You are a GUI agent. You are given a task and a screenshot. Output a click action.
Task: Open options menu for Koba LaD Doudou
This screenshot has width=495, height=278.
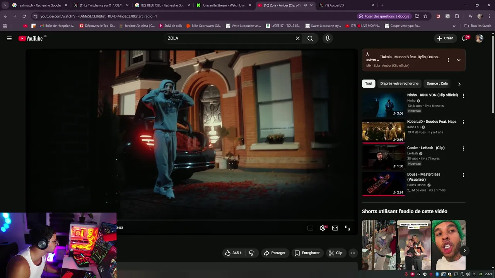[x=463, y=122]
